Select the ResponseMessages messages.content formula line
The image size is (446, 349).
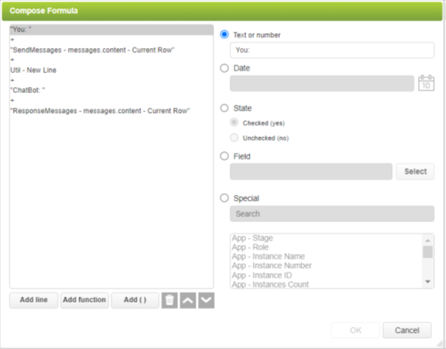pyautogui.click(x=111, y=111)
